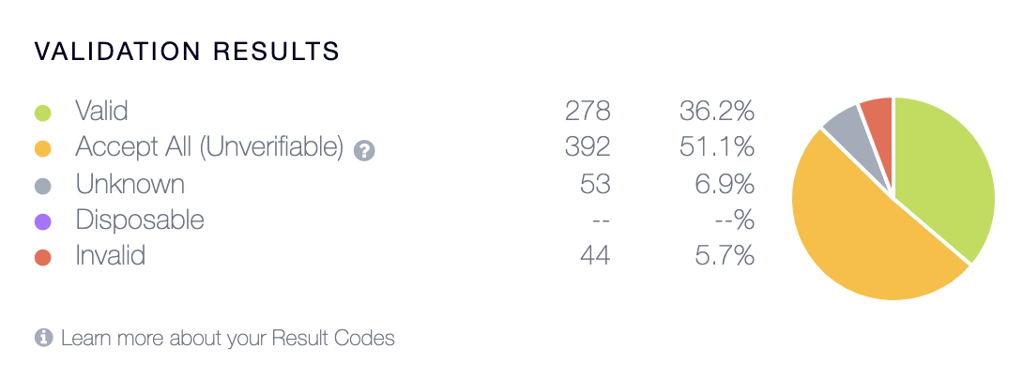Click the yellow Accept All legend dot

click(43, 150)
